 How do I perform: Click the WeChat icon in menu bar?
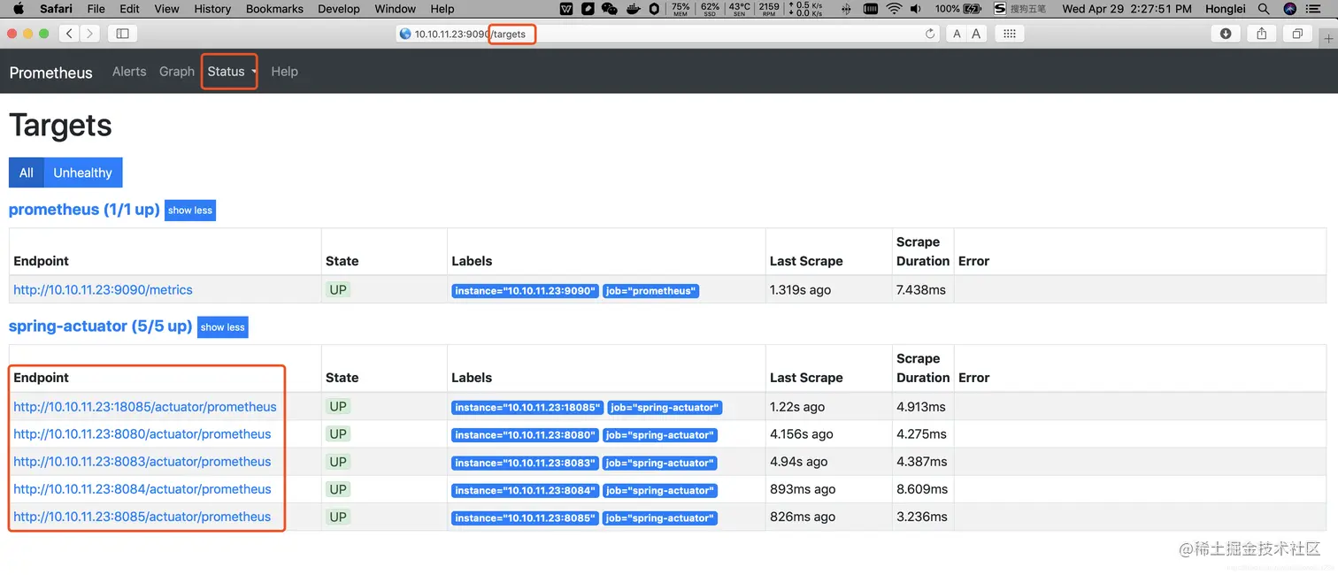(609, 9)
